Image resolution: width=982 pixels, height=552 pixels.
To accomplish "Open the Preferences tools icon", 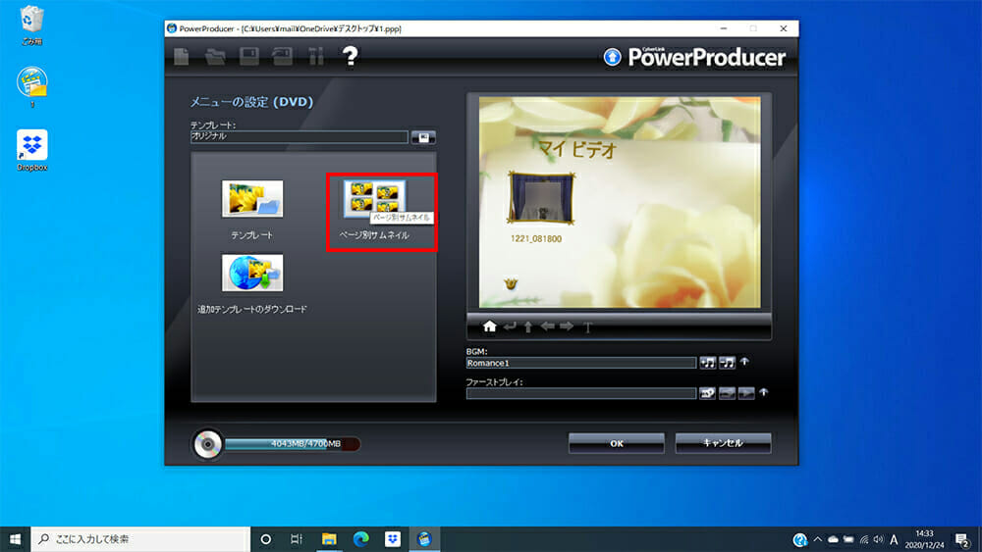I will coord(316,56).
